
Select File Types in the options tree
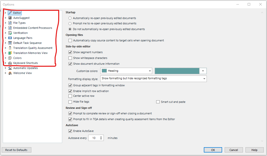pos(19,23)
